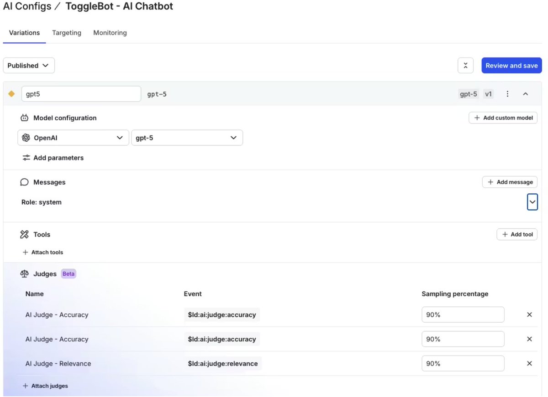Click the gpt5 variation name field
548x397 pixels.
81,94
